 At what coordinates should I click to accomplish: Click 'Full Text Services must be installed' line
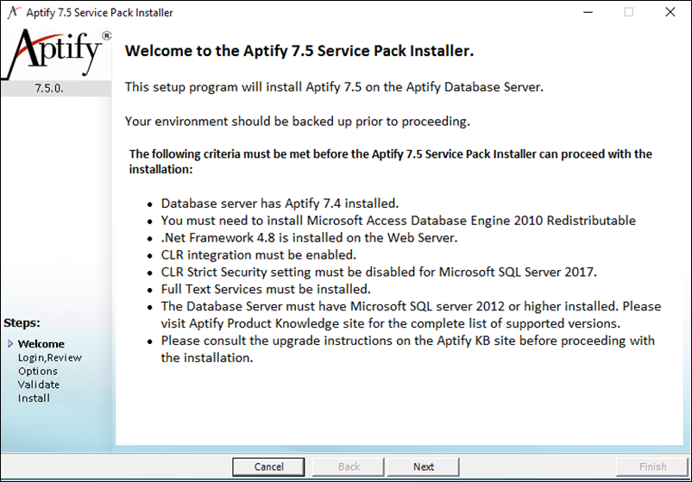click(266, 290)
